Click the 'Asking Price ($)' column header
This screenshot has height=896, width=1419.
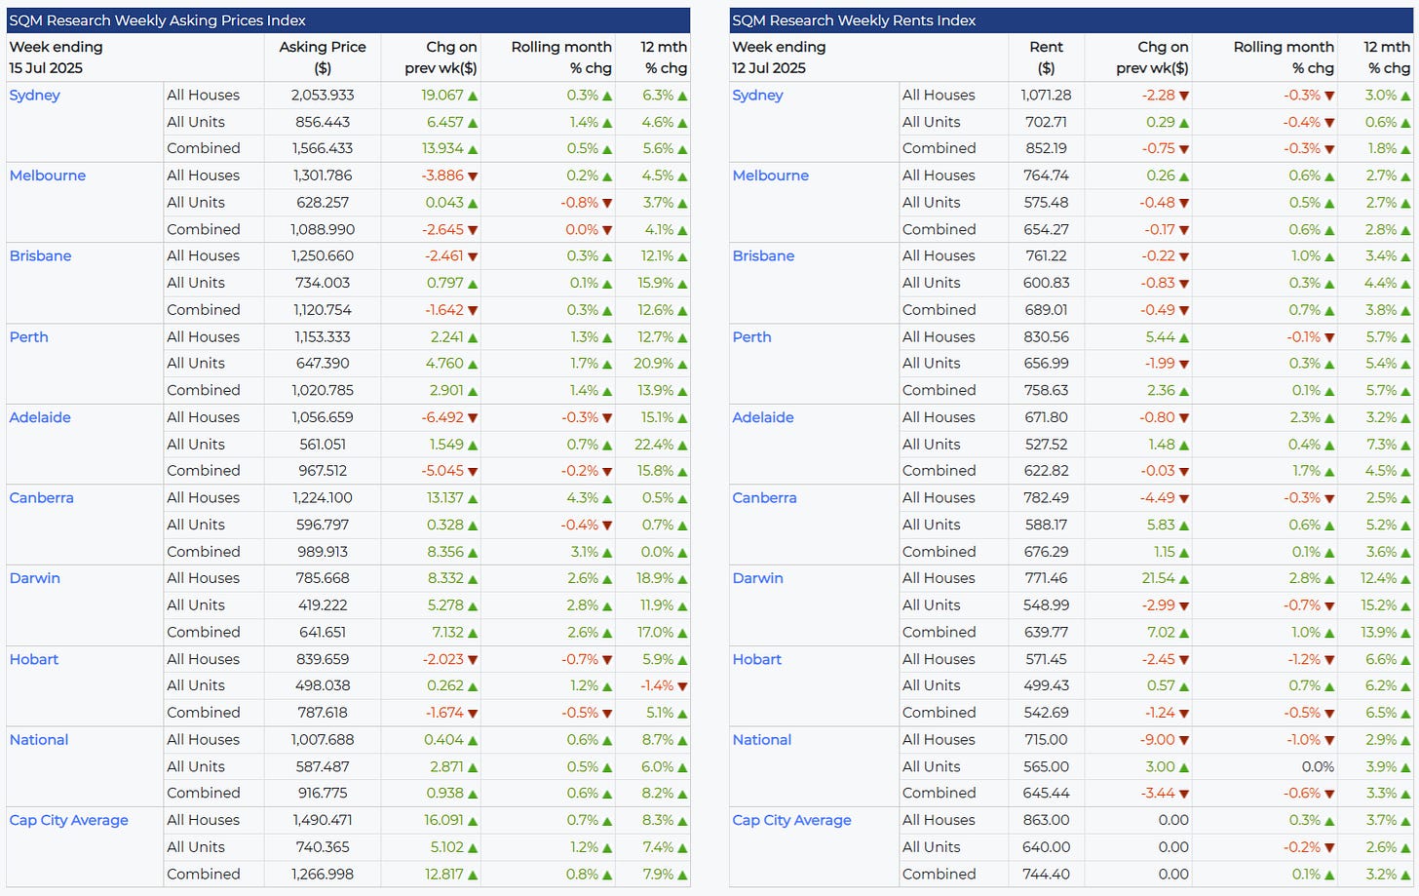(x=323, y=58)
